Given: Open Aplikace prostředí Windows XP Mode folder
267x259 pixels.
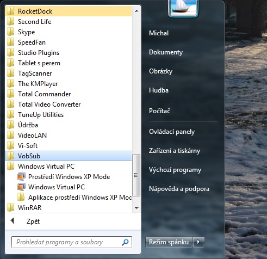Looking at the screenshot, I should click(74, 198).
